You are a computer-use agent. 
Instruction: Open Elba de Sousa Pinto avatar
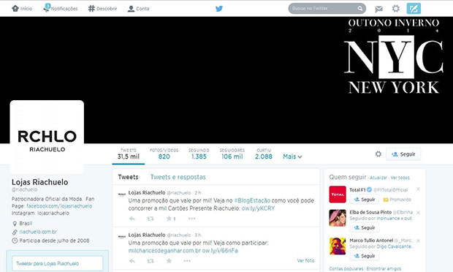point(338,218)
